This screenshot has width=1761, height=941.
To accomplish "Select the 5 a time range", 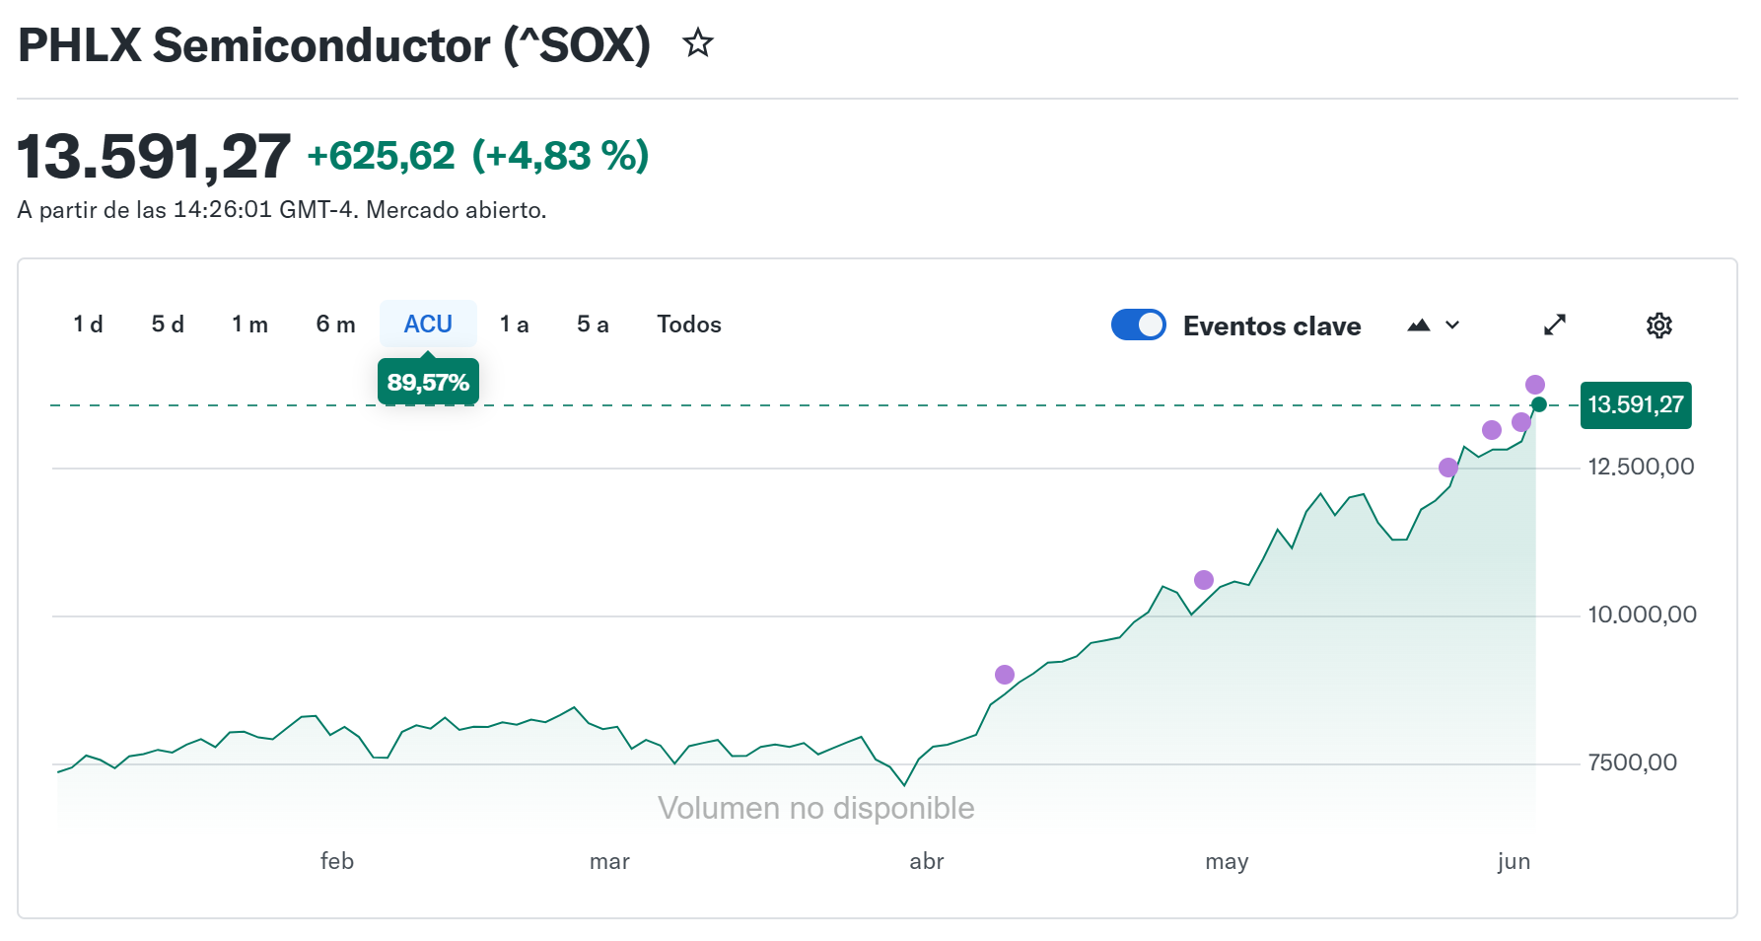I will [x=593, y=325].
